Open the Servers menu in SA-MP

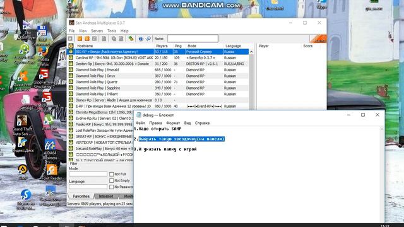coord(97,31)
